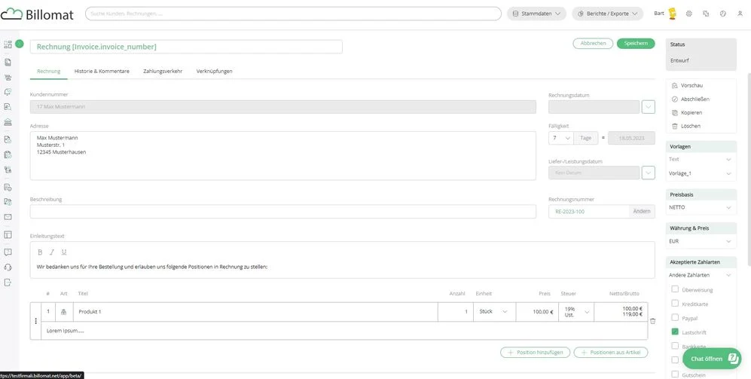This screenshot has height=379, width=751.
Task: Open the Stammdaten dropdown menu
Action: pyautogui.click(x=536, y=14)
